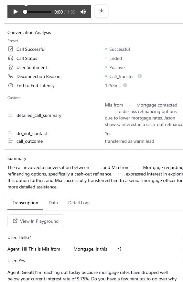
Task: Click the Call Successful checkmark icon
Action: pyautogui.click(x=11, y=49)
